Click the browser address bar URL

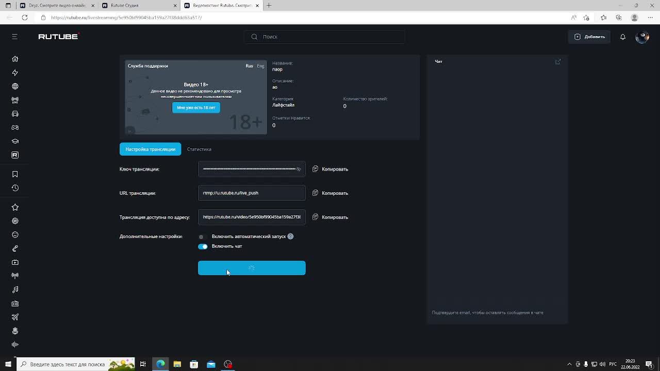point(127,18)
